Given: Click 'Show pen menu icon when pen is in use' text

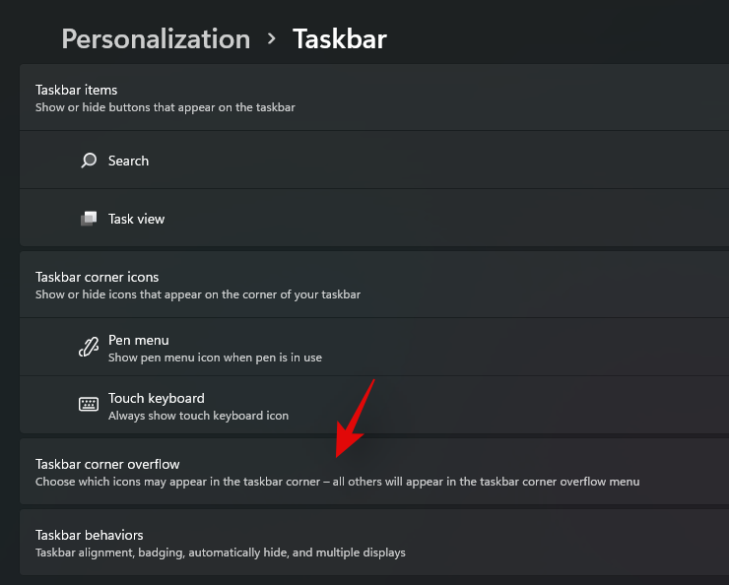Looking at the screenshot, I should 215,357.
